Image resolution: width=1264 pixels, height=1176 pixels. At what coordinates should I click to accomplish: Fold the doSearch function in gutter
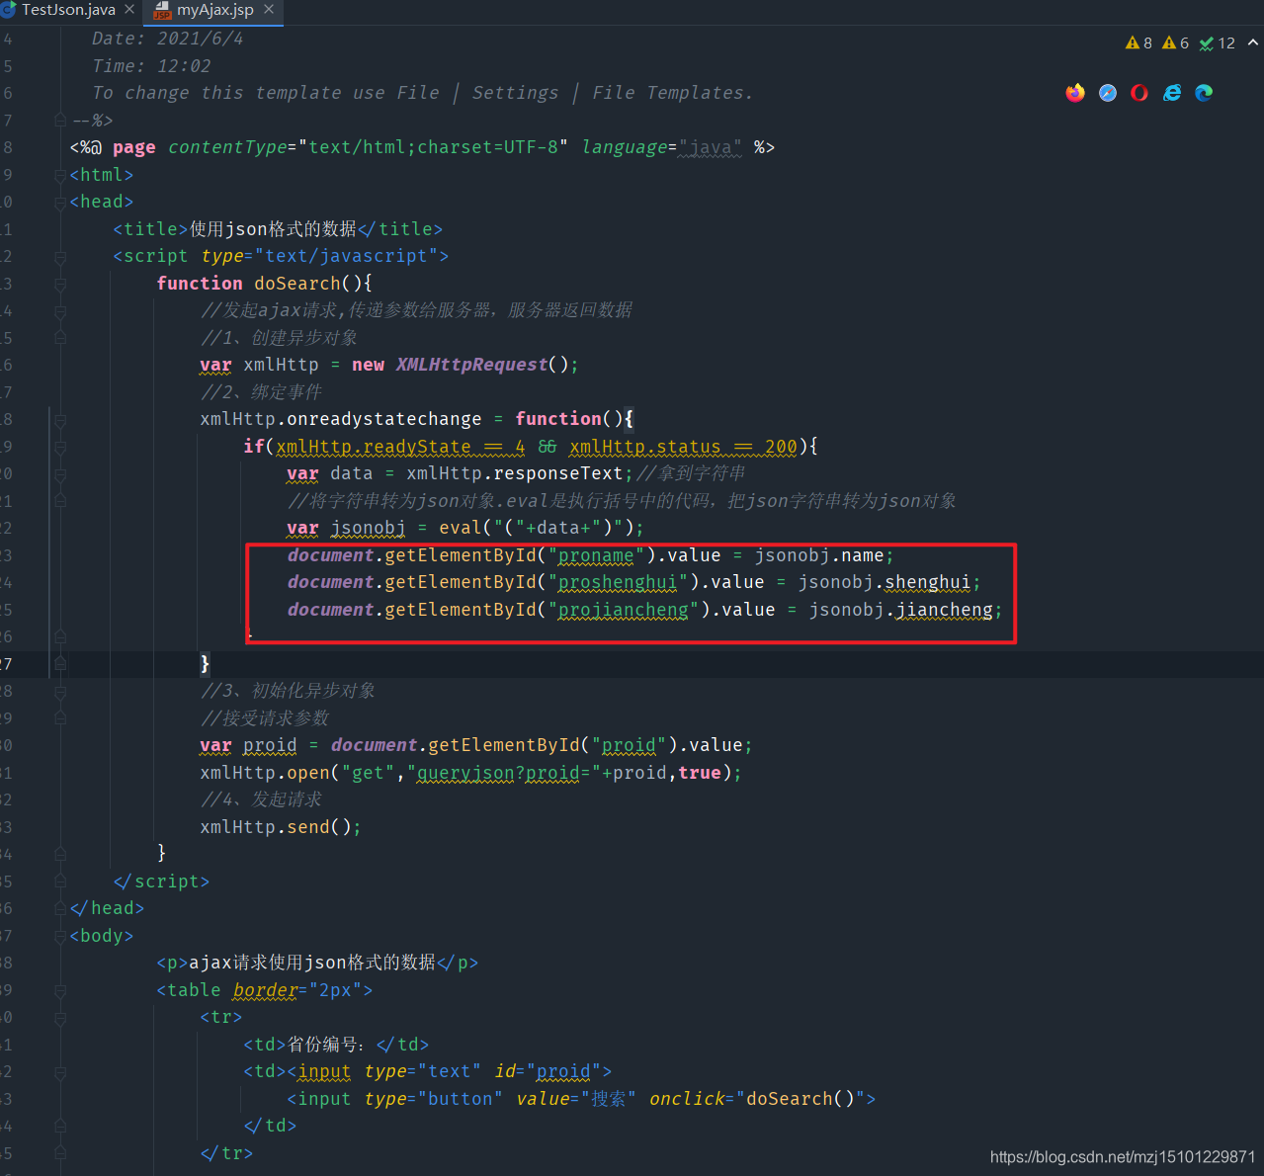pyautogui.click(x=60, y=284)
